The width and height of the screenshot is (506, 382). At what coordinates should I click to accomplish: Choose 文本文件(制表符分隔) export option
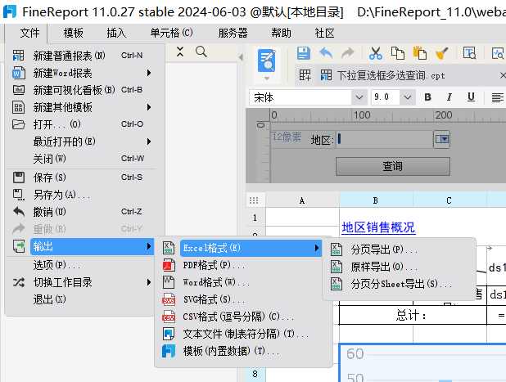tap(245, 334)
